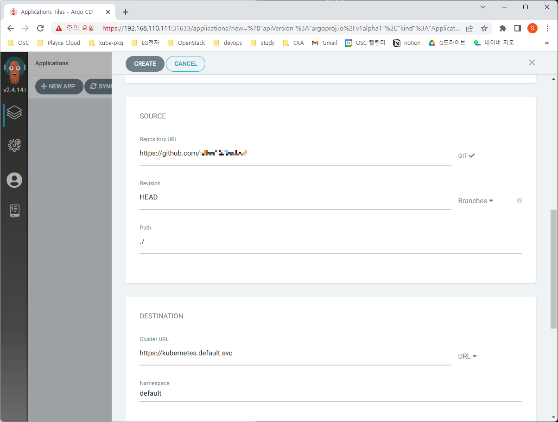Open the OSC 캘린더 bookmark
Screen dimensions: 558x422
click(365, 43)
